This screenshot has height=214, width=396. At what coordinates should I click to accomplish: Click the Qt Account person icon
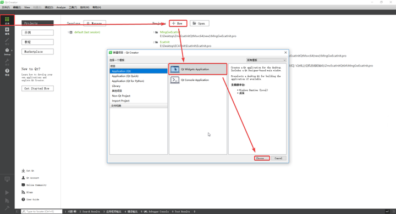23,178
